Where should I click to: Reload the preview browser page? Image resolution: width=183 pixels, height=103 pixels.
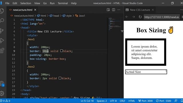click(x=140, y=17)
